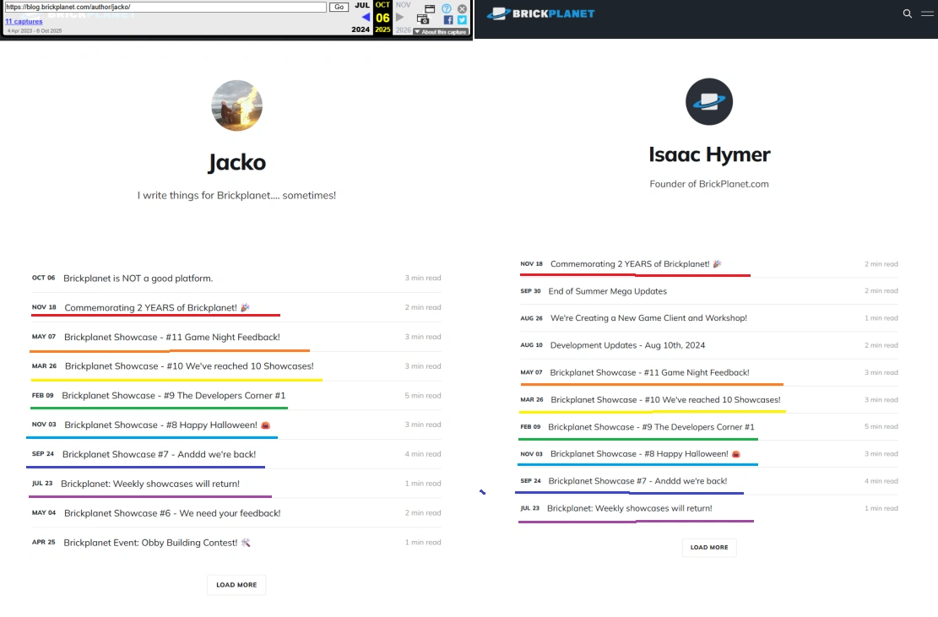938x617 pixels.
Task: Open 'Development Updates - Aug 10th, 2024' post
Action: (x=627, y=345)
